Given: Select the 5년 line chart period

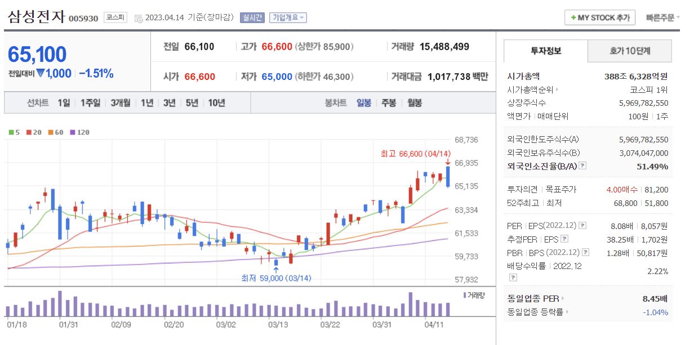Looking at the screenshot, I should pos(192,102).
